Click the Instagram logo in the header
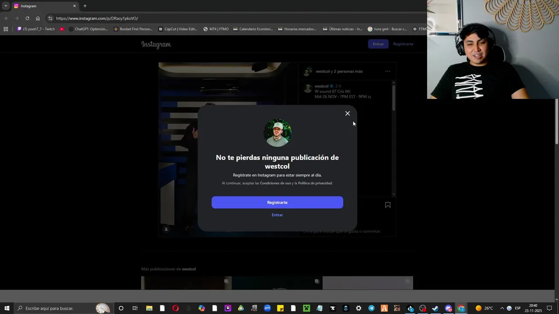 (x=156, y=44)
